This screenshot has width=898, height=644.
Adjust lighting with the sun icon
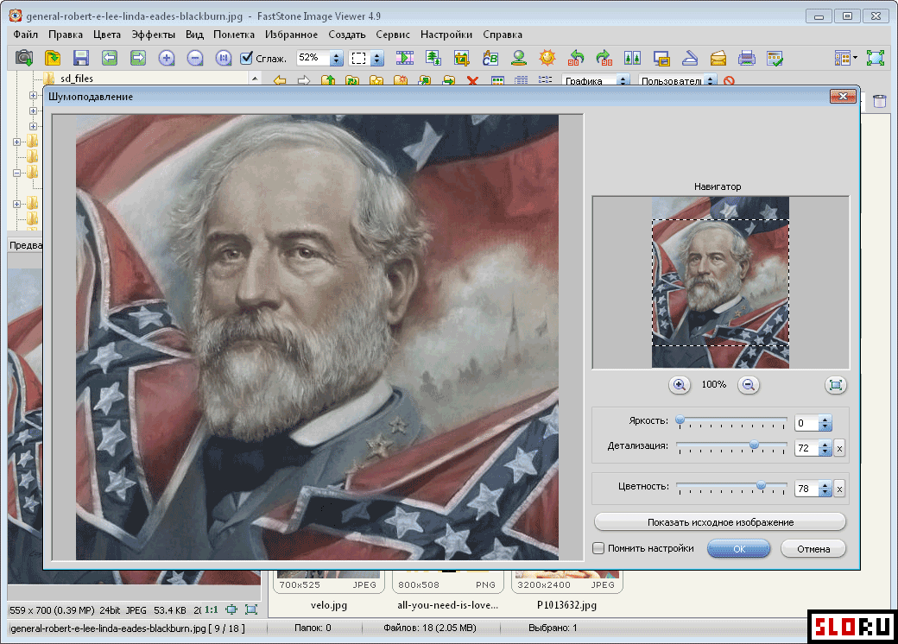tap(547, 58)
